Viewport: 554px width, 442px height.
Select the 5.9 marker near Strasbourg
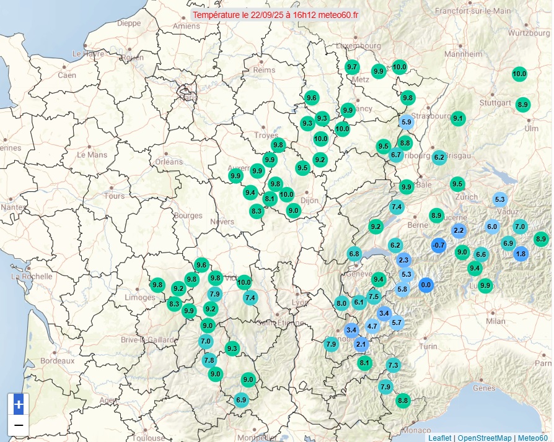408,122
